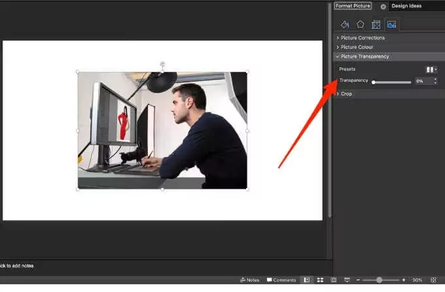Click the rotation handle above the picture
Image resolution: width=445 pixels, height=292 pixels.
click(x=162, y=64)
